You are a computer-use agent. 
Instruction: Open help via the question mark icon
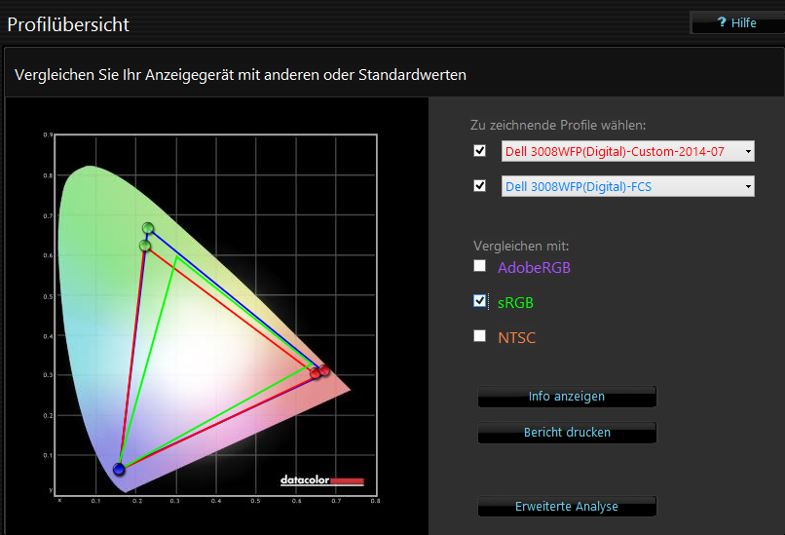coord(722,22)
